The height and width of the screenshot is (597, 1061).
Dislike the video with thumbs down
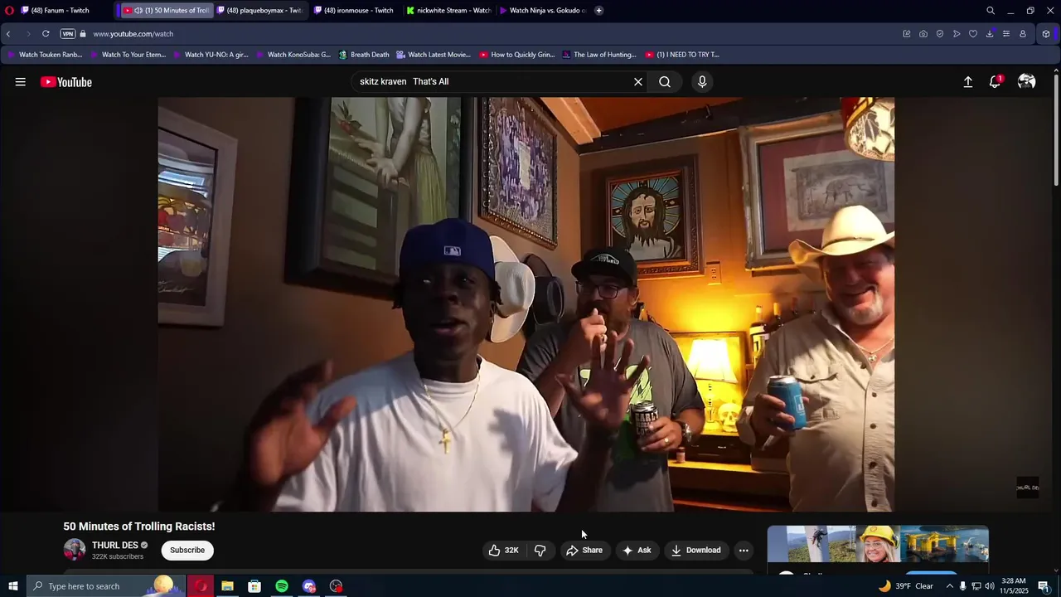pos(540,551)
